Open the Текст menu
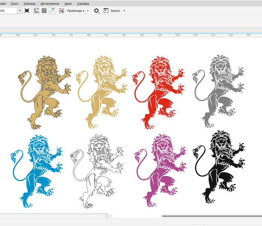This screenshot has height=226, width=262. tap(15, 3)
